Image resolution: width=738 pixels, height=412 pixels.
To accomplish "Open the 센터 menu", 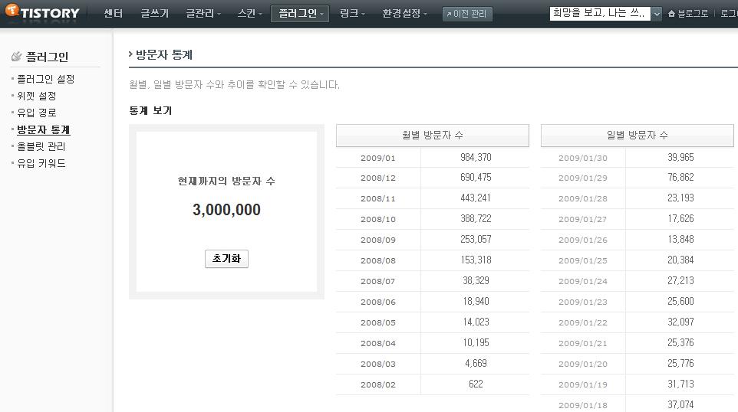I will pos(113,13).
